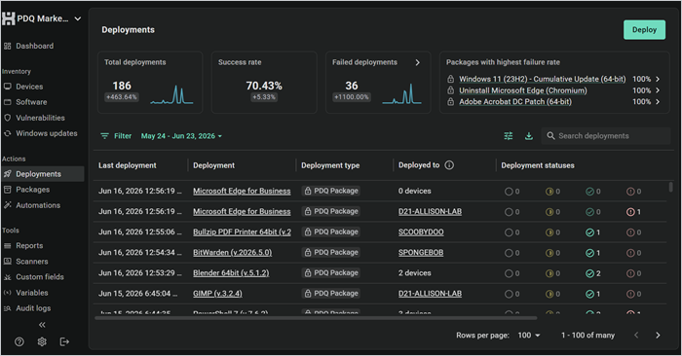Click the sign out icon

click(x=64, y=341)
